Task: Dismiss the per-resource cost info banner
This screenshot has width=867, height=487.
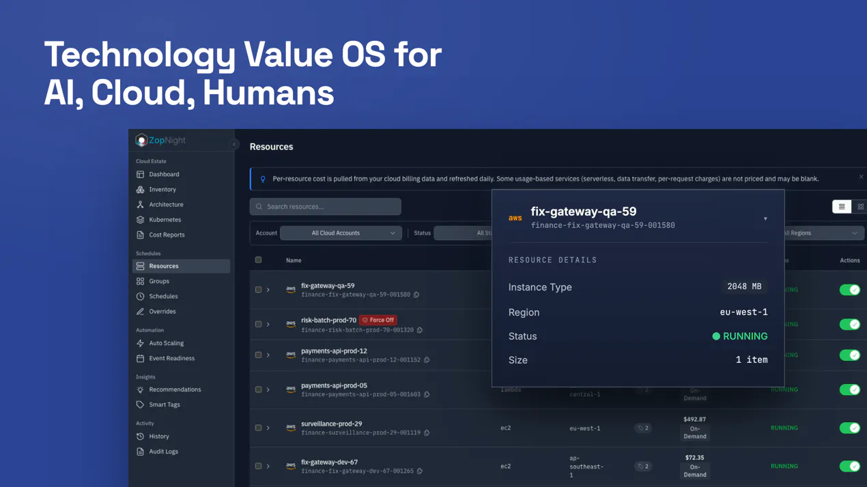Action: (x=861, y=177)
